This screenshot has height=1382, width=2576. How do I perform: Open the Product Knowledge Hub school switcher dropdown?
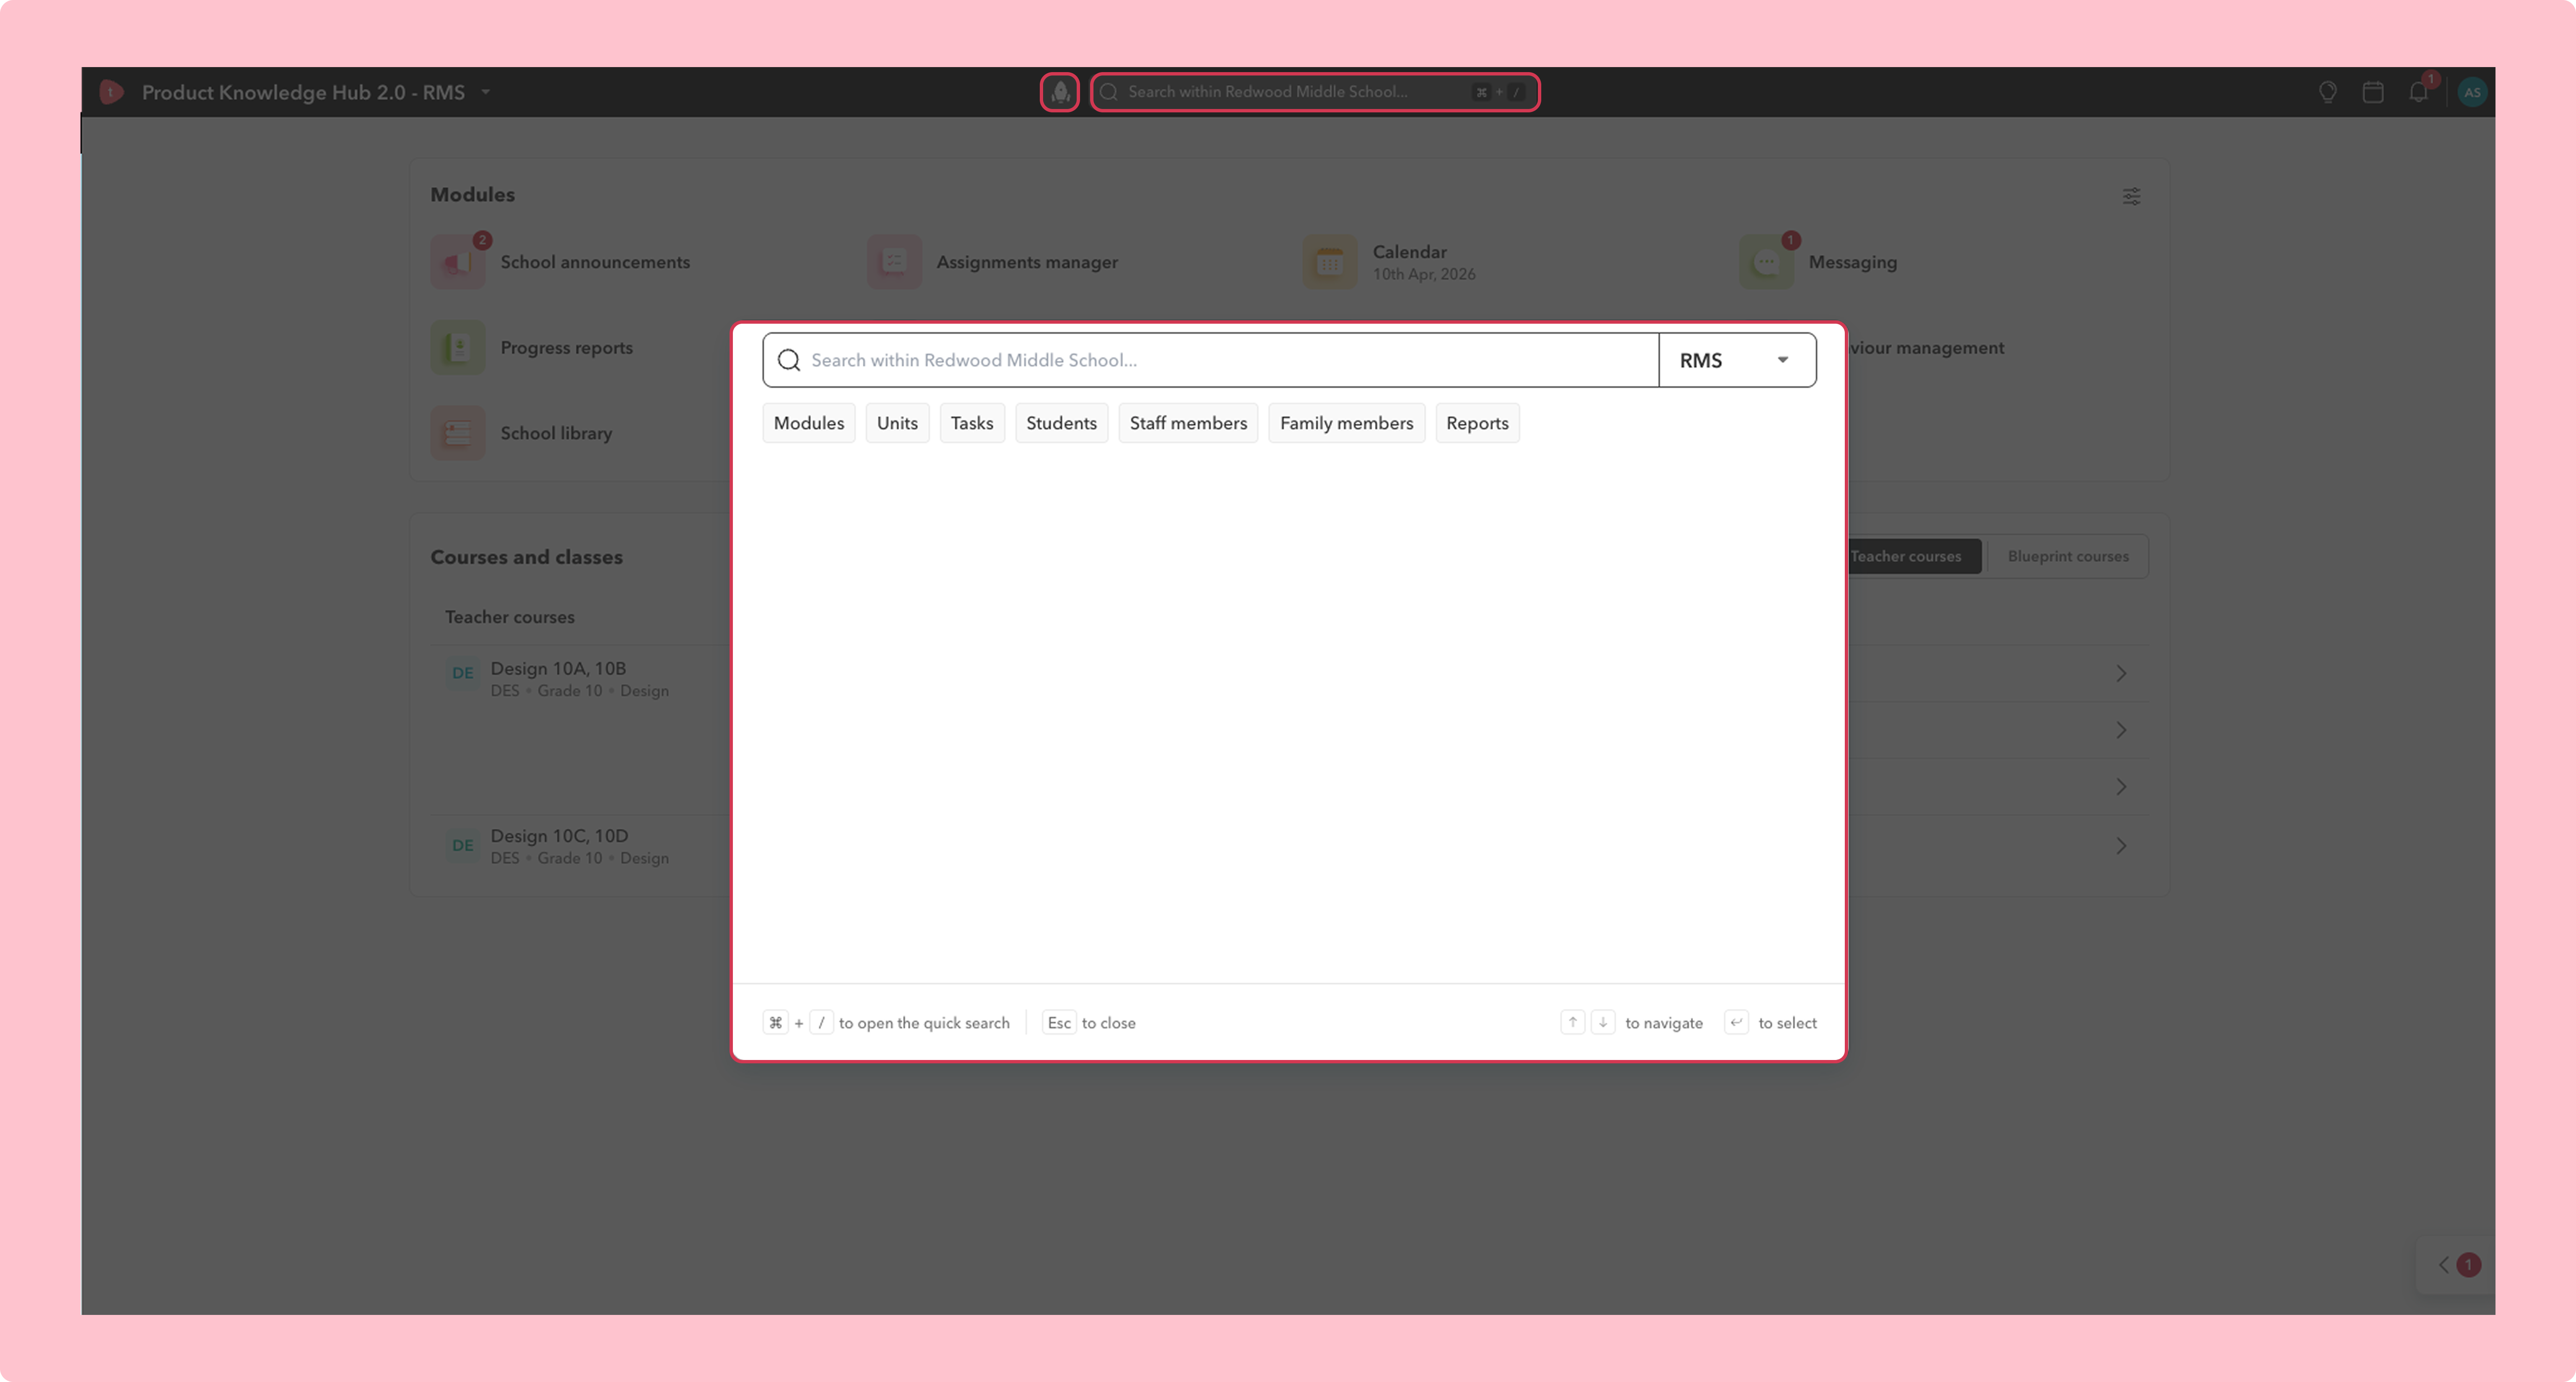[x=486, y=92]
